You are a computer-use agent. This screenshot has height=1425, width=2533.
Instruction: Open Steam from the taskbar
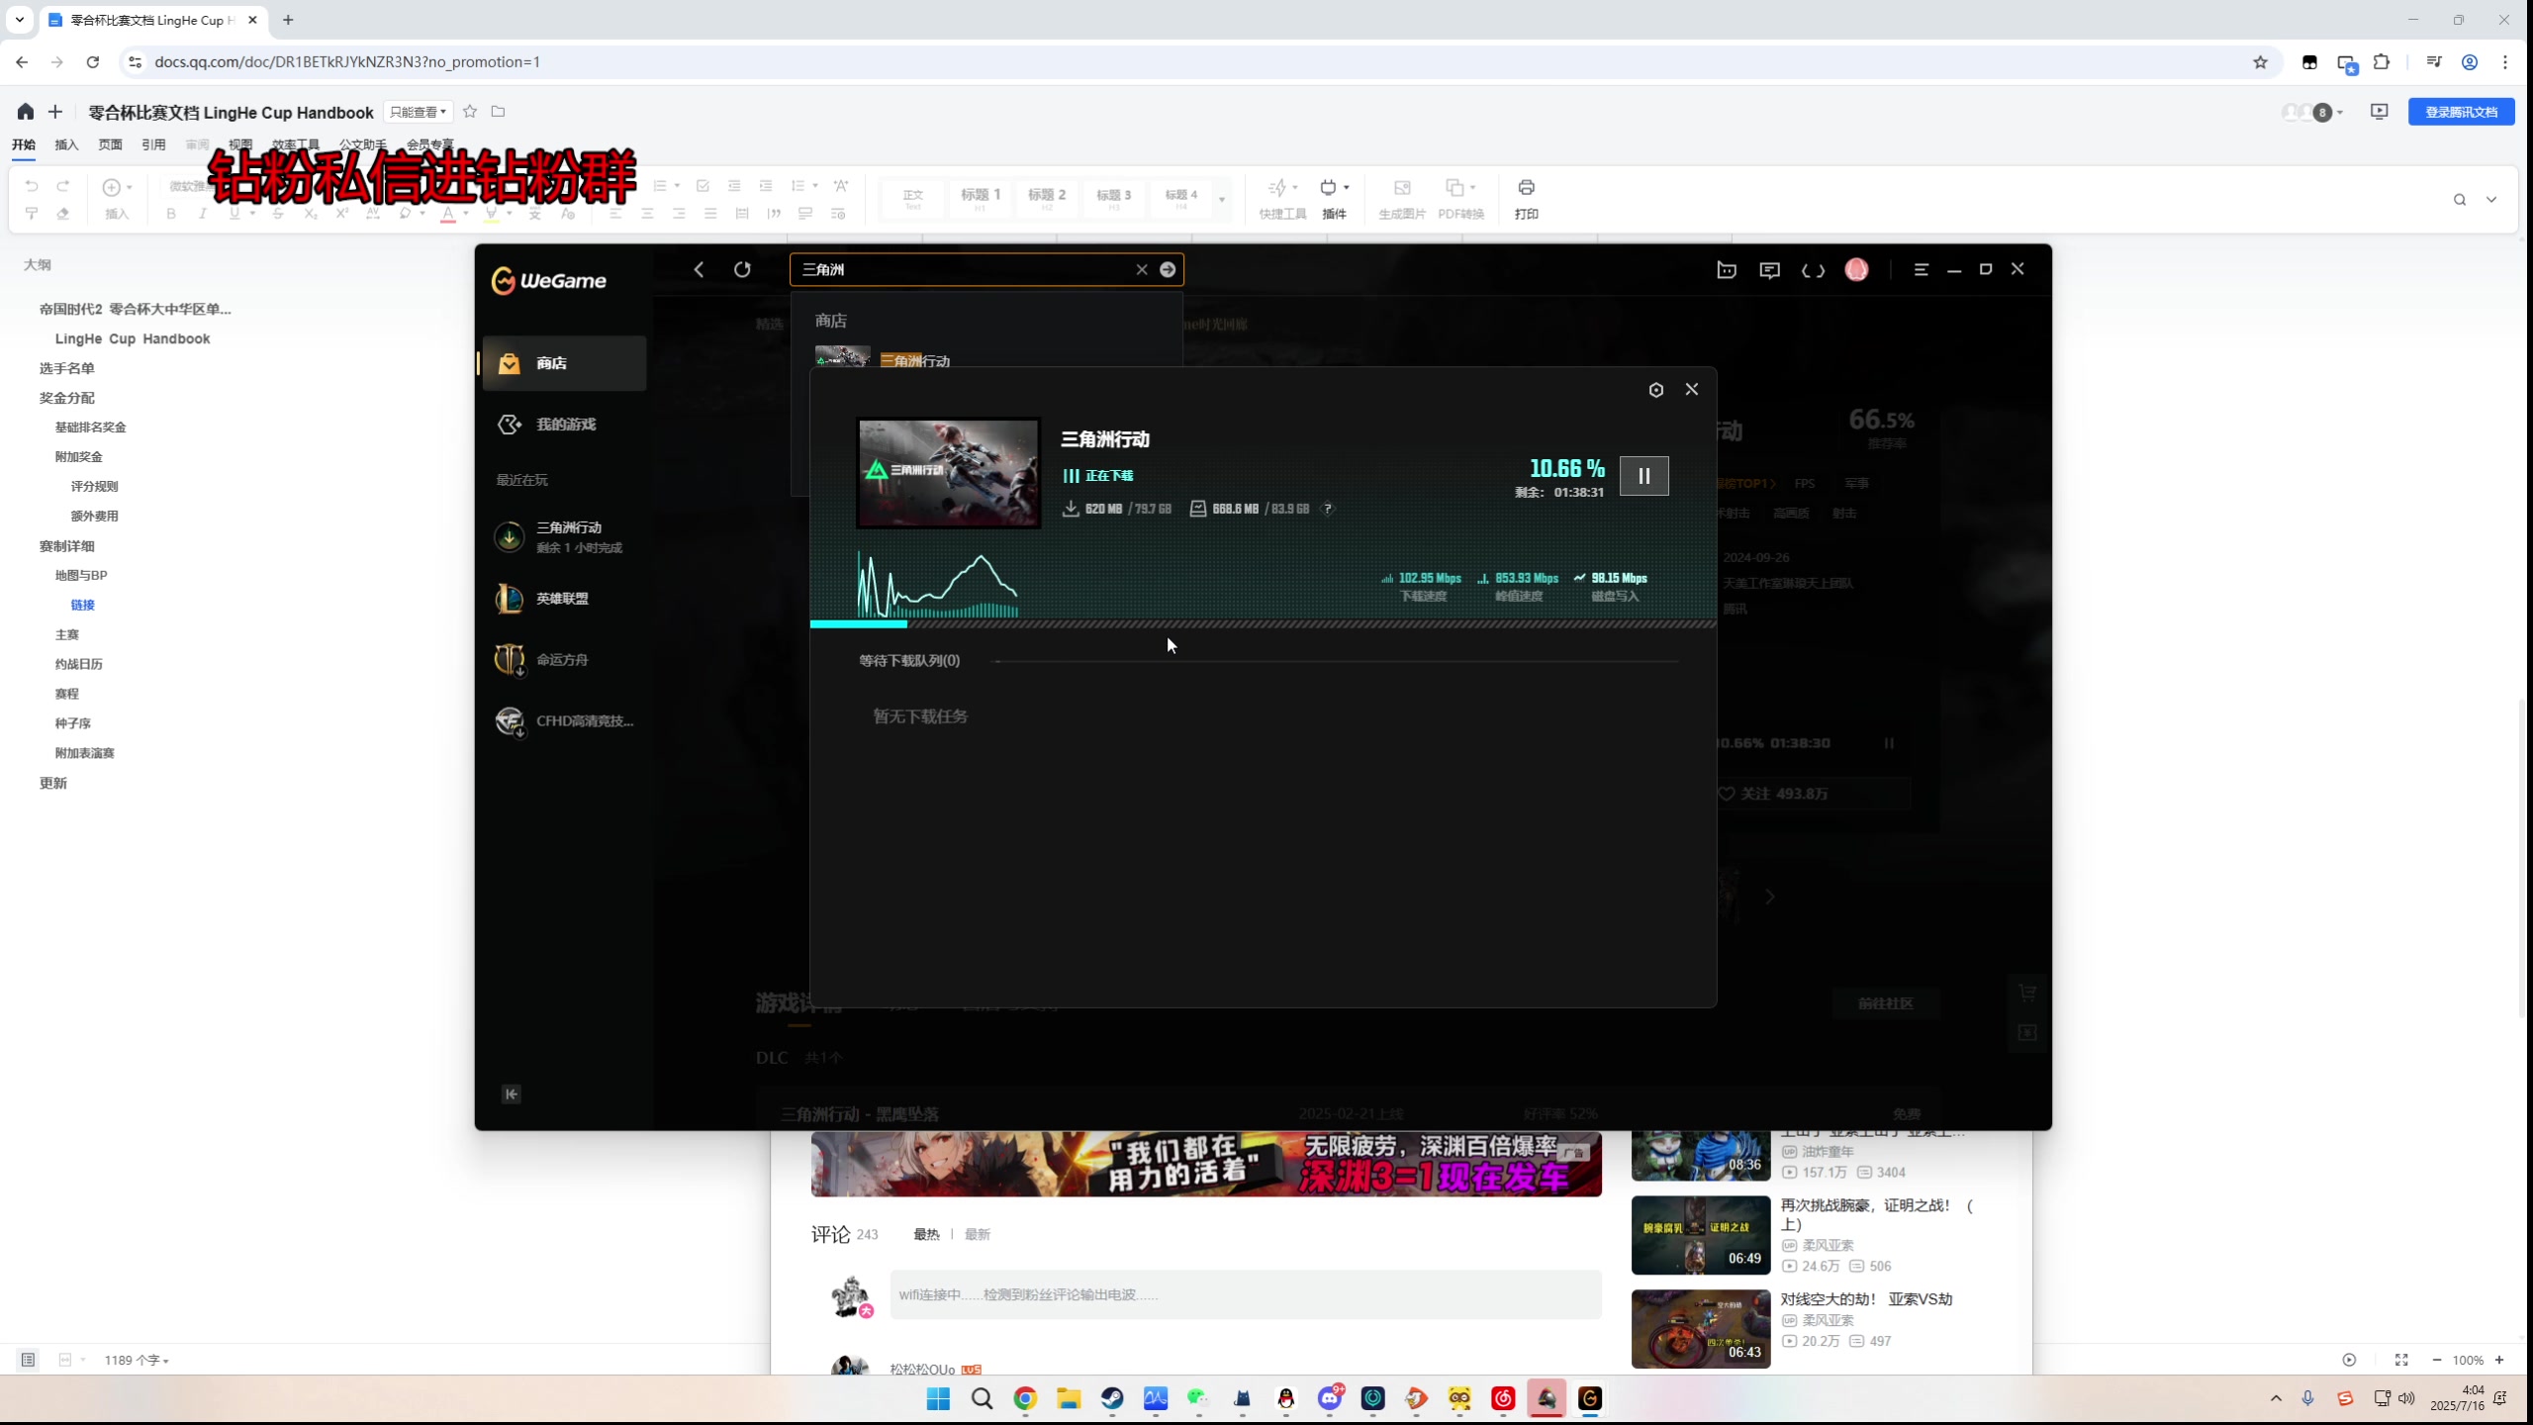point(1112,1398)
